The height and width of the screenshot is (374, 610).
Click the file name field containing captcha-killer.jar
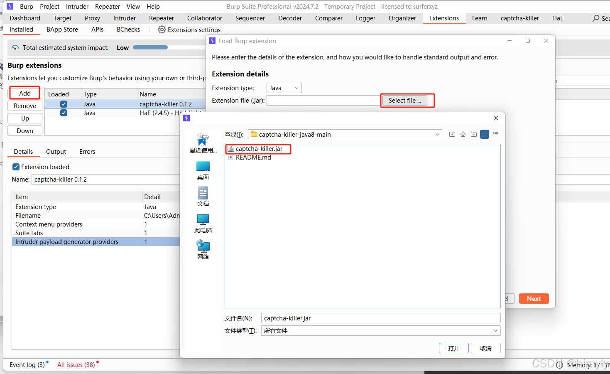coord(381,318)
